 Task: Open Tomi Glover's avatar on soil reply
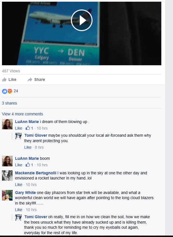[19, 218]
